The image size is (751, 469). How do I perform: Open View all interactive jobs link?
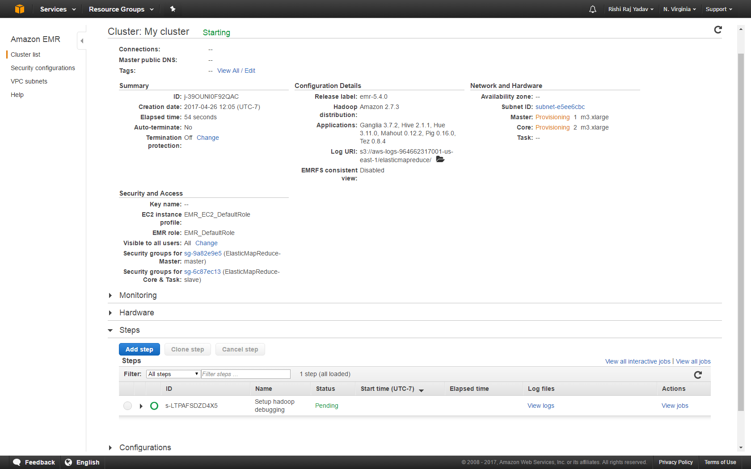coord(638,361)
